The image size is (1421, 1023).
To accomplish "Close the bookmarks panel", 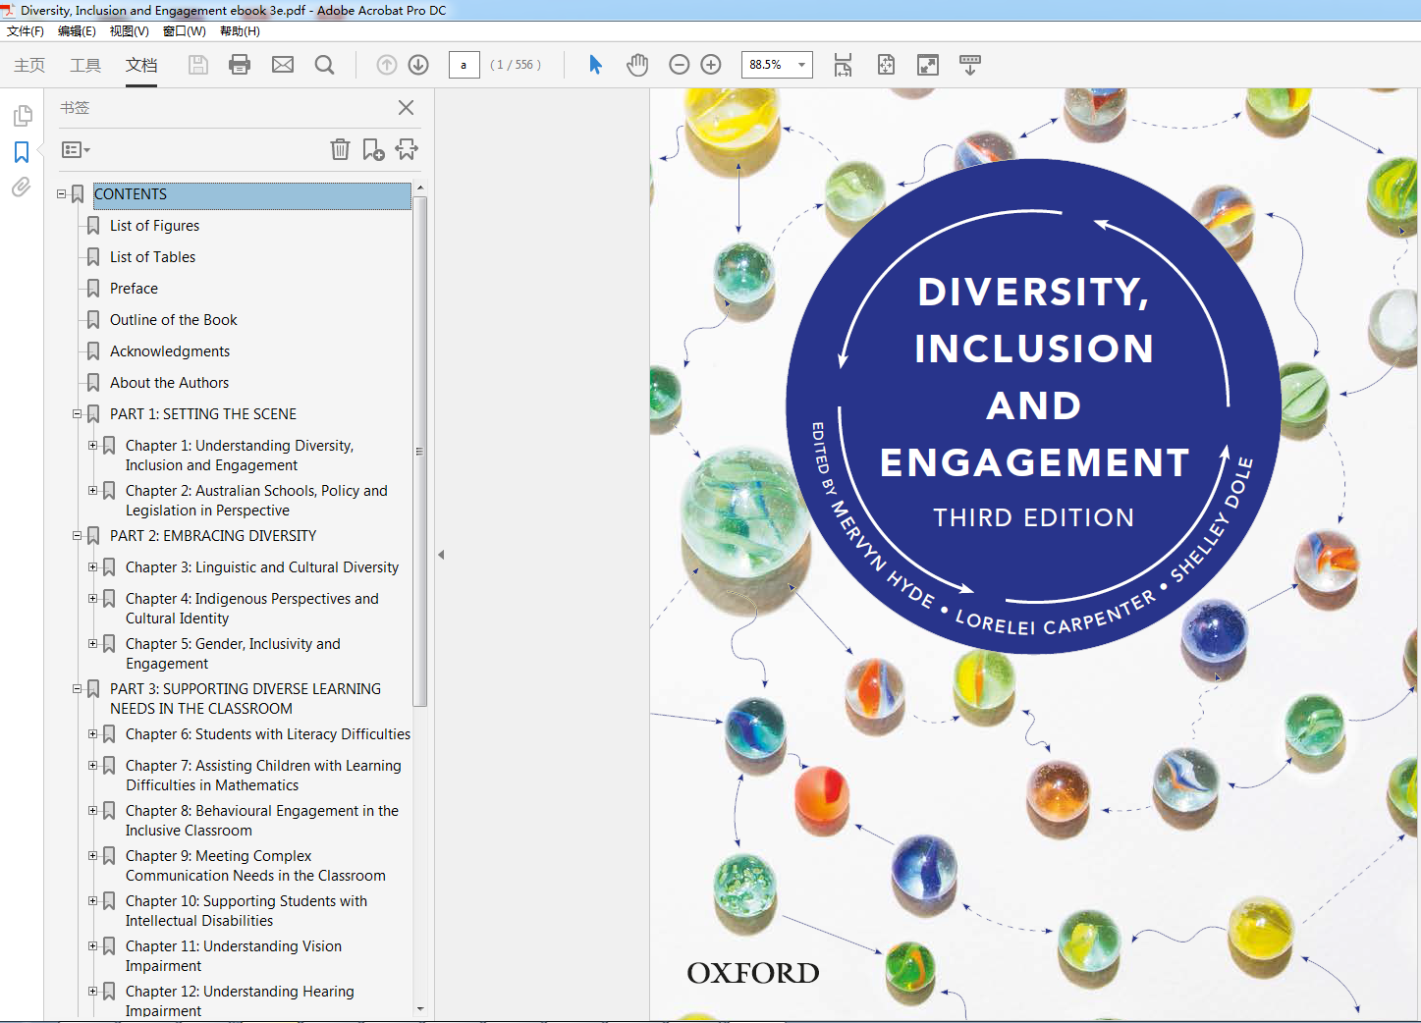I will (x=406, y=107).
